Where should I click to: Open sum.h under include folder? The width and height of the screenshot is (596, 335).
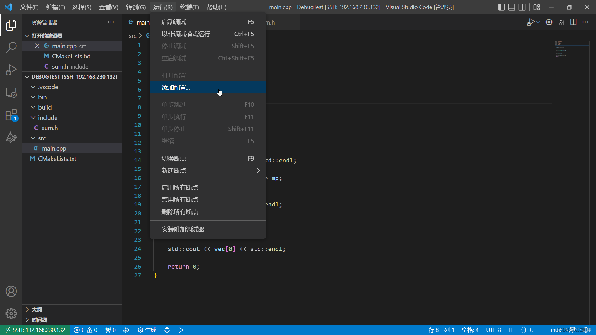coord(72,128)
